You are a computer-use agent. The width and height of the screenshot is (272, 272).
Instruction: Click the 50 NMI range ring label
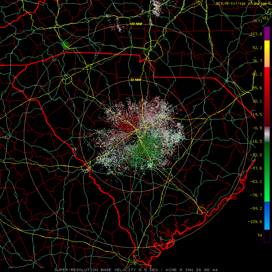pyautogui.click(x=136, y=80)
